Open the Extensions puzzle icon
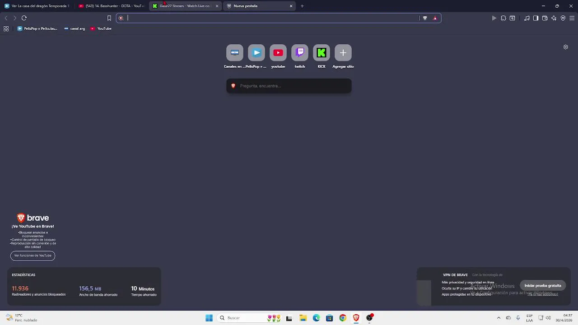Viewport: 578px width, 325px height. (503, 18)
